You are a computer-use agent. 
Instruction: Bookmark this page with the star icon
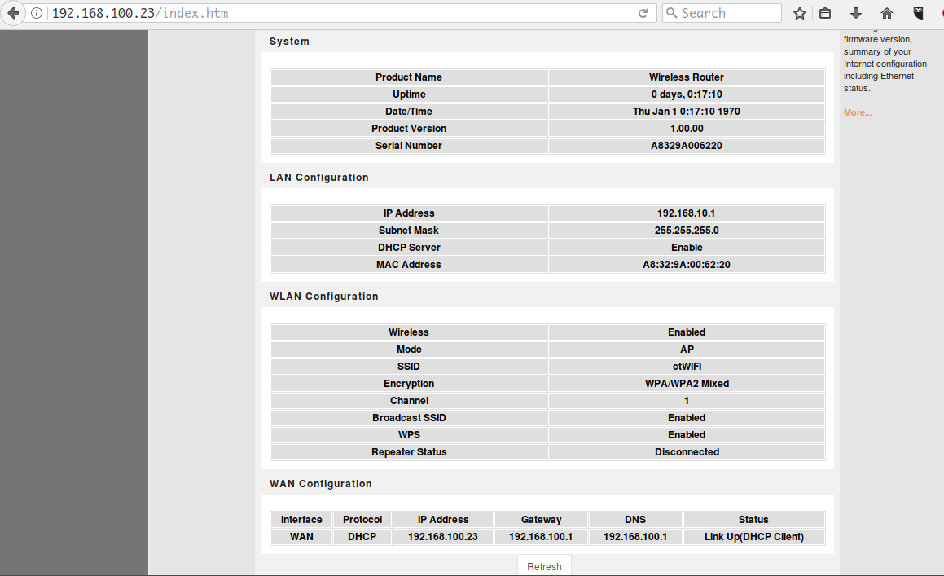[800, 13]
